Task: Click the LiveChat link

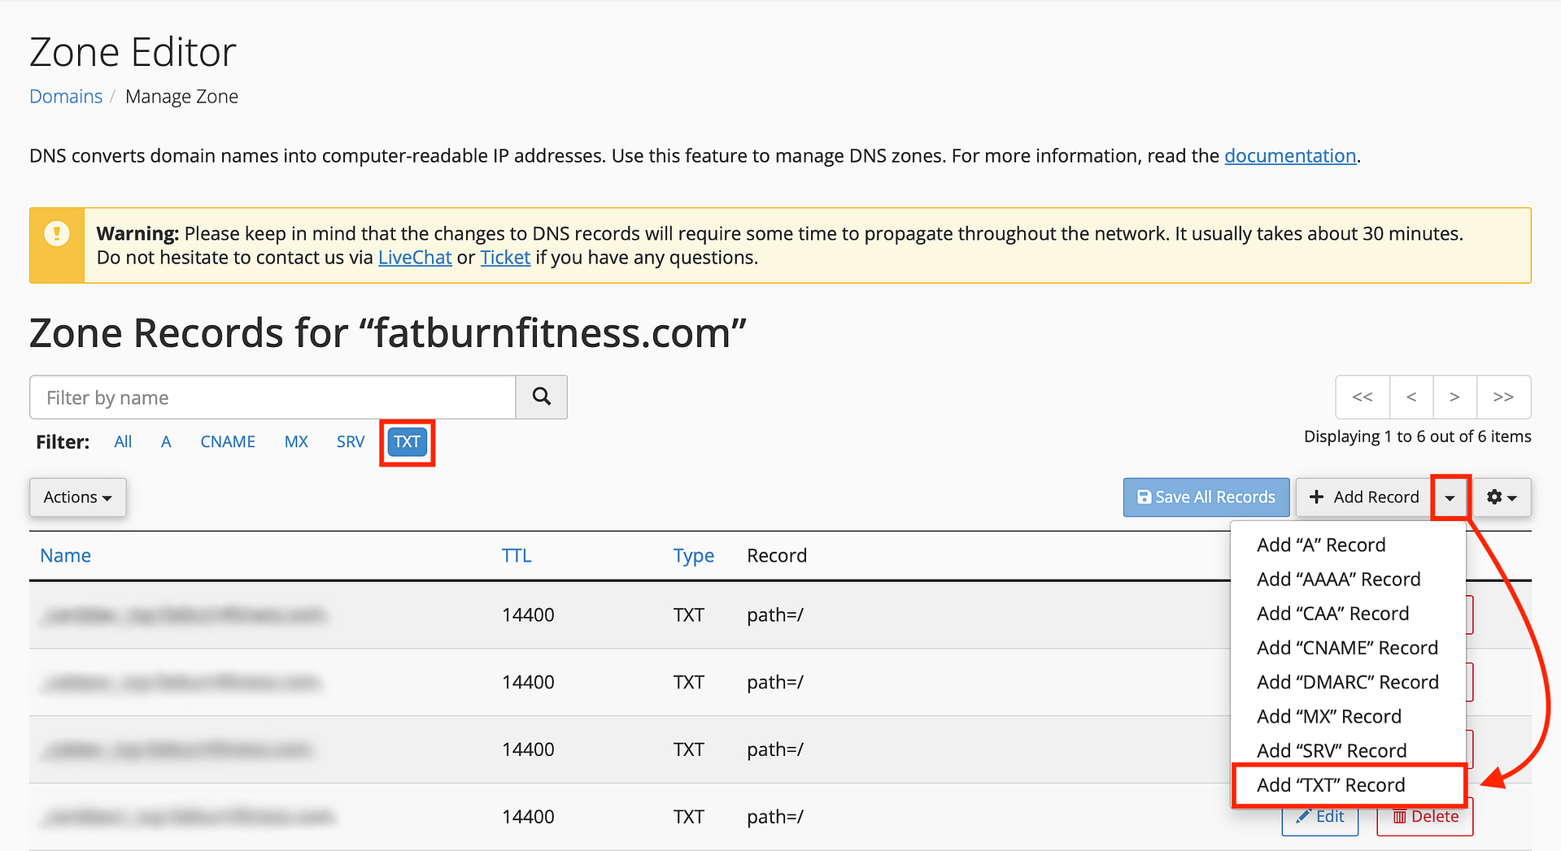Action: pyautogui.click(x=415, y=258)
